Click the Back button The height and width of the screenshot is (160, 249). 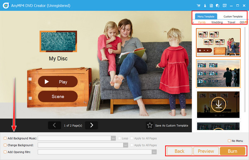(179, 151)
